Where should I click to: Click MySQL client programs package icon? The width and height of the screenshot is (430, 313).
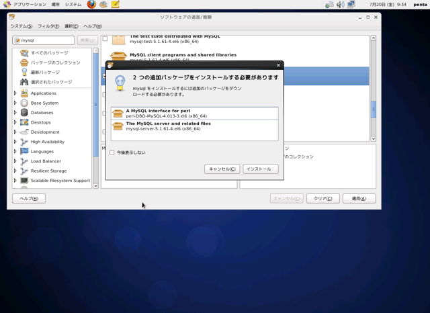[118, 56]
